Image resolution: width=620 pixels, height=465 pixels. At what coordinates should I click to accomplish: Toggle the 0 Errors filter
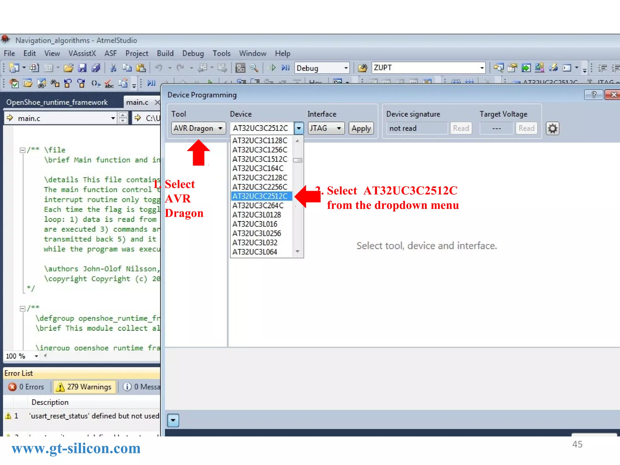click(x=27, y=387)
